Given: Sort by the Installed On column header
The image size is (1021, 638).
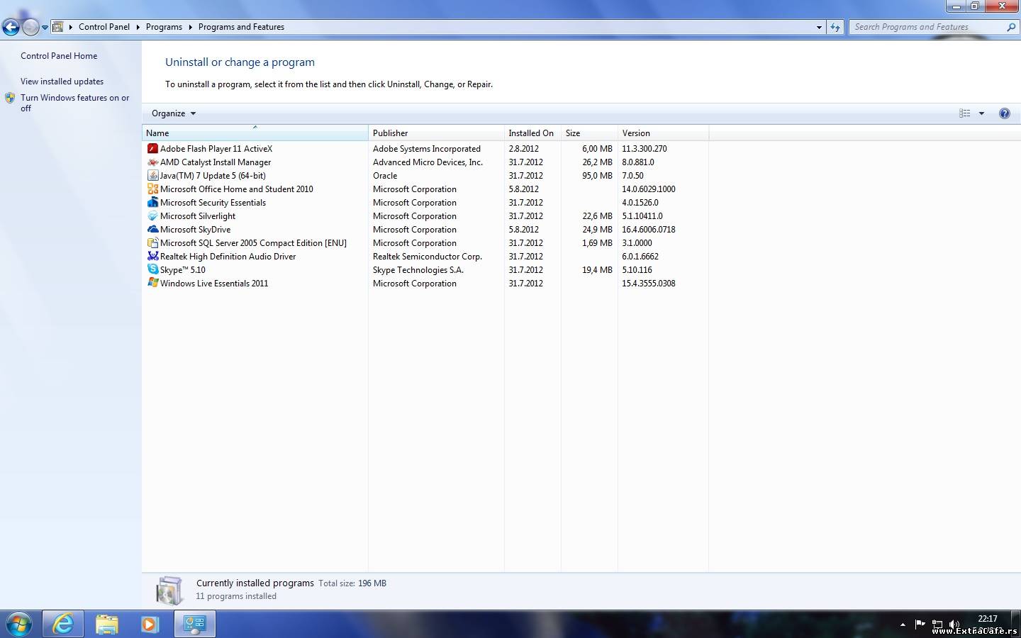Looking at the screenshot, I should tap(532, 133).
